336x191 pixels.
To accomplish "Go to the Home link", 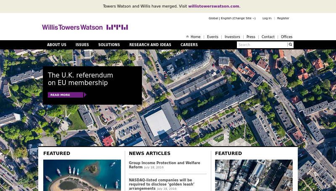I will [x=195, y=37].
